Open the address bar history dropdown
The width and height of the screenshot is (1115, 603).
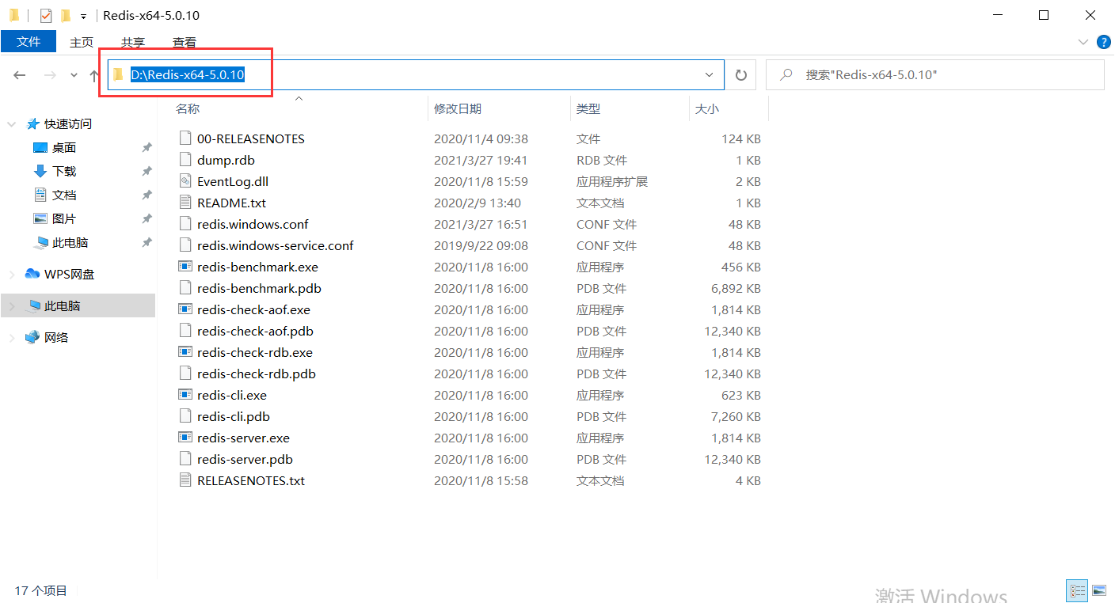[710, 74]
